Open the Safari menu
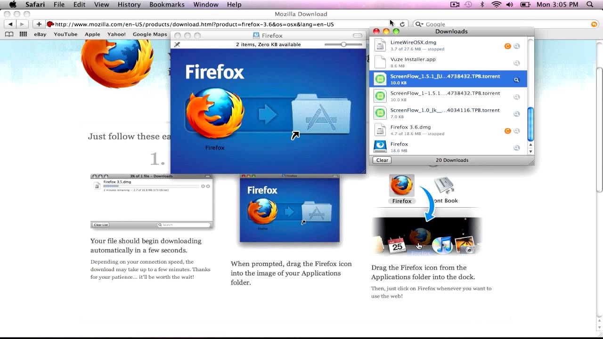This screenshot has height=339, width=603. click(x=35, y=4)
